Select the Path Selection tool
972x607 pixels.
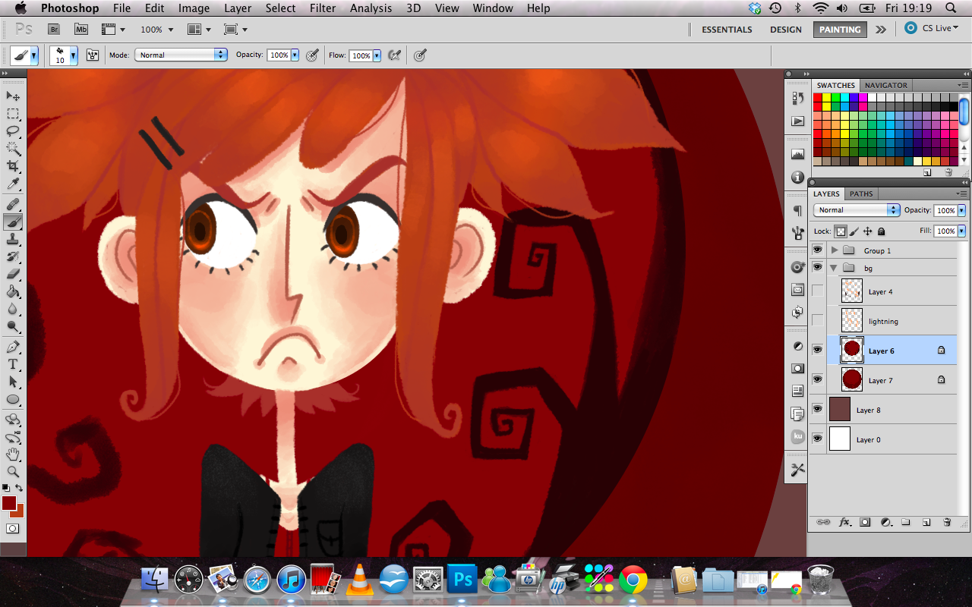[13, 382]
